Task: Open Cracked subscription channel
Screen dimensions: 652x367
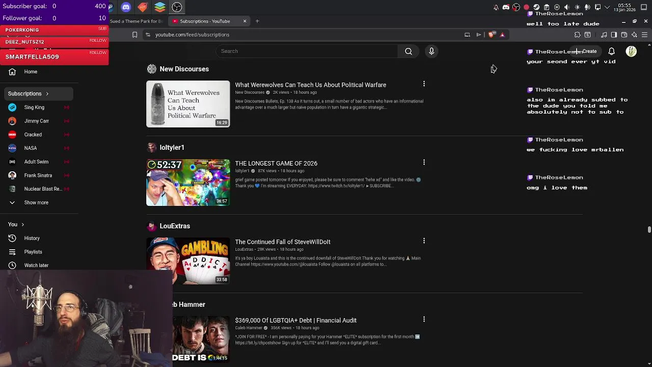Action: [33, 135]
